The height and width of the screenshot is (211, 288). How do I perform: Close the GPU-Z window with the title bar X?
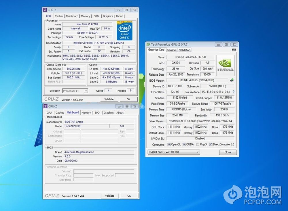(x=234, y=45)
